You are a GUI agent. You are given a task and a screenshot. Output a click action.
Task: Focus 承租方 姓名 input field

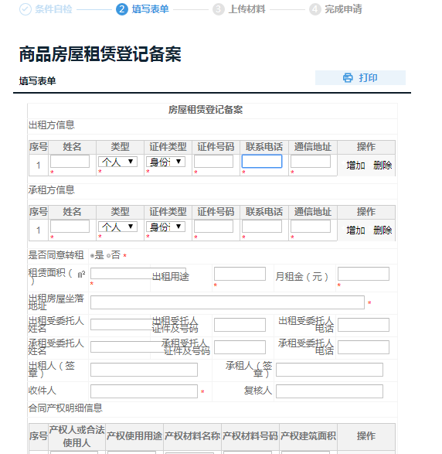pos(70,226)
